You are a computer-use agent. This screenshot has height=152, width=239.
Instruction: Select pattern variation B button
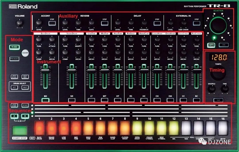click(25, 116)
